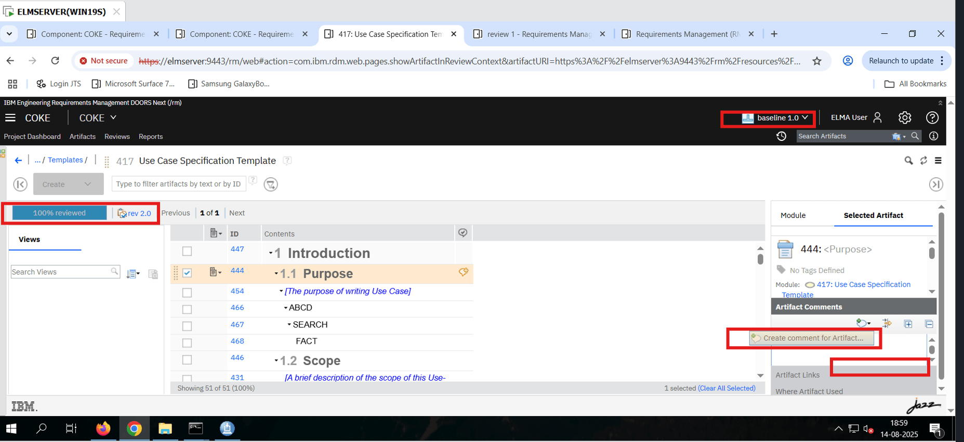Show recently viewed history clock icon
964x442 pixels.
781,136
